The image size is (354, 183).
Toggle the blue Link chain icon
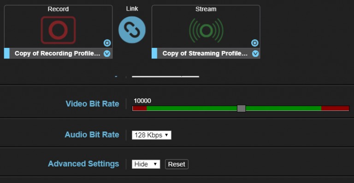(x=132, y=30)
